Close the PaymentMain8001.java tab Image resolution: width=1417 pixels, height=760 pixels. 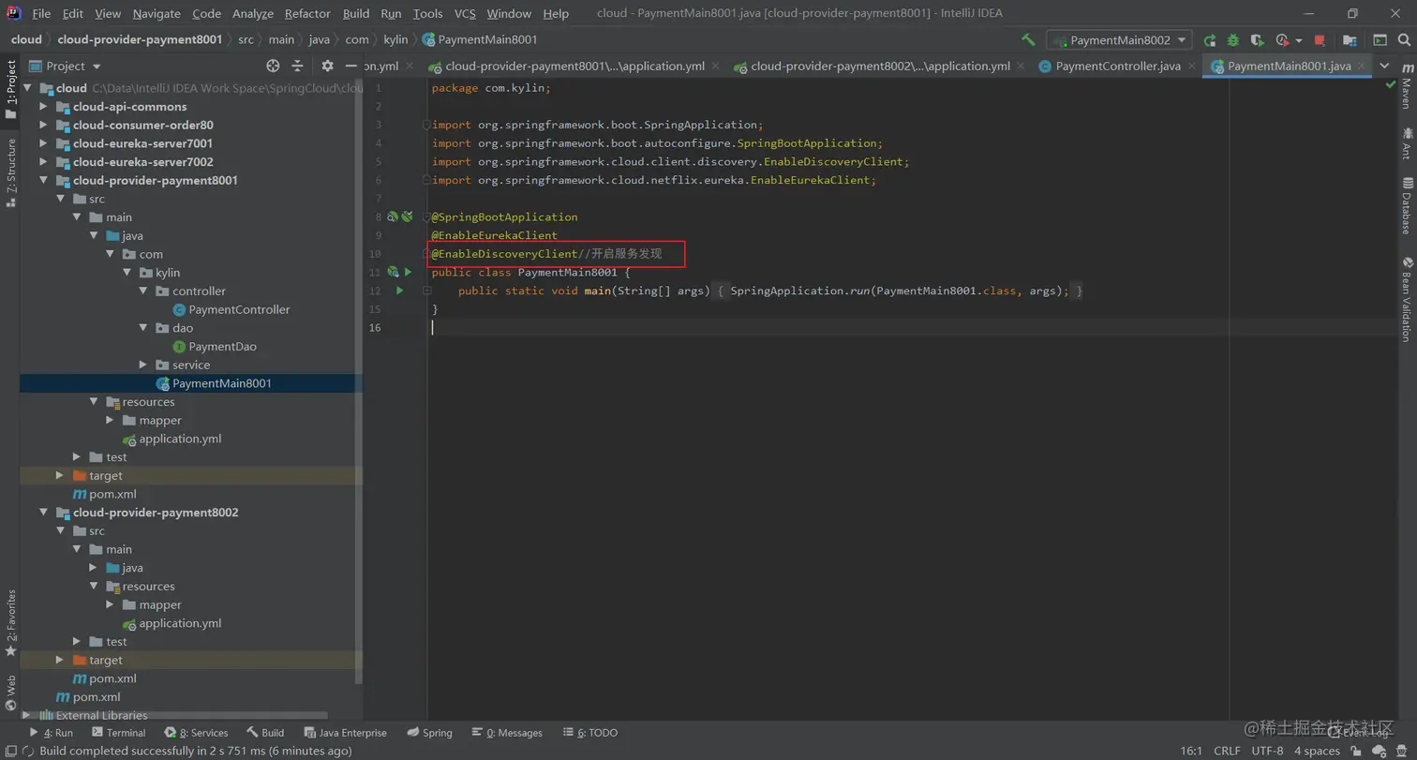(x=1361, y=67)
